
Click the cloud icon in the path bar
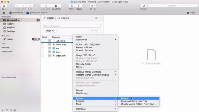click(4, 13)
